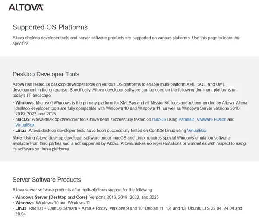Open the VirtualBox link in the Linux bullet
The width and height of the screenshot is (259, 223).
pos(196,131)
